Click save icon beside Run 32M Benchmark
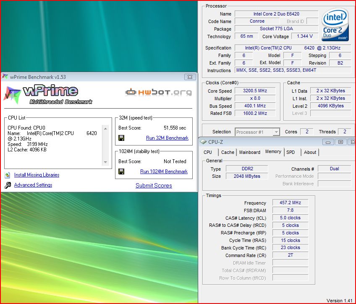The height and width of the screenshot is (304, 356). 121,138
